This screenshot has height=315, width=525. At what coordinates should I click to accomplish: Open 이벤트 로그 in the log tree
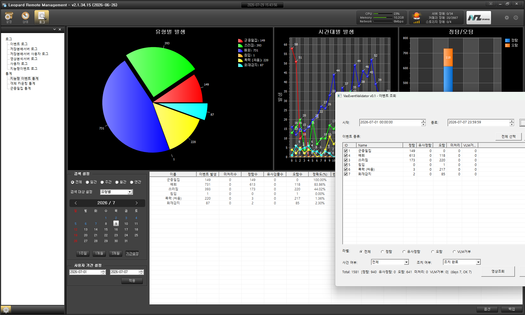coord(19,44)
